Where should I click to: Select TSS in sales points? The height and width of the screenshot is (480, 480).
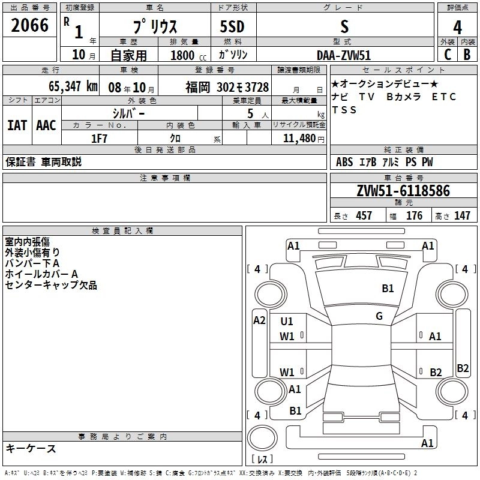[344, 110]
